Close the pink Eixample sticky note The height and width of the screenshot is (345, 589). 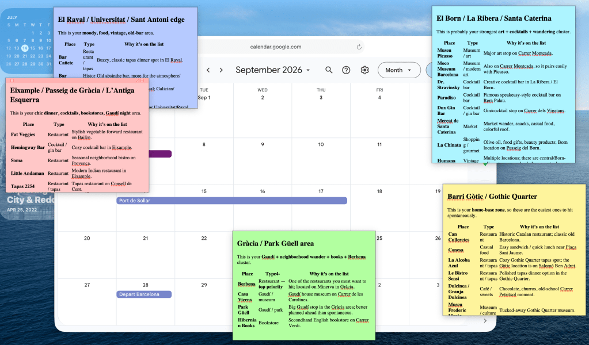coord(12,80)
